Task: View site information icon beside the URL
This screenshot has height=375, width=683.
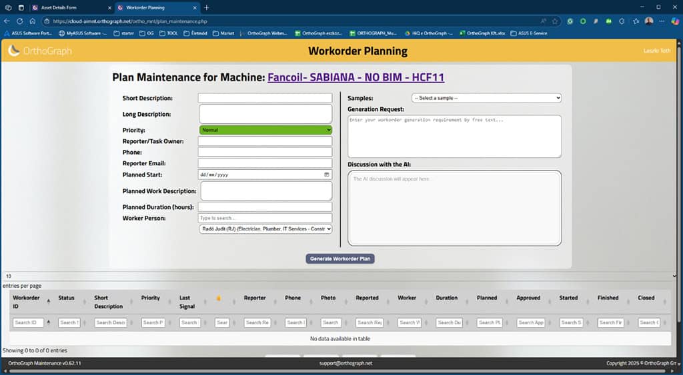Action: (47, 21)
